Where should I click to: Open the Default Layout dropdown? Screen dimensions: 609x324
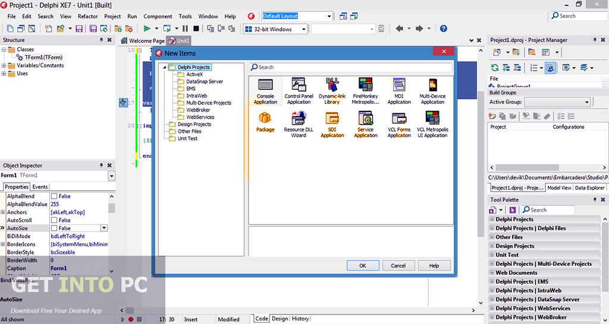click(x=329, y=16)
